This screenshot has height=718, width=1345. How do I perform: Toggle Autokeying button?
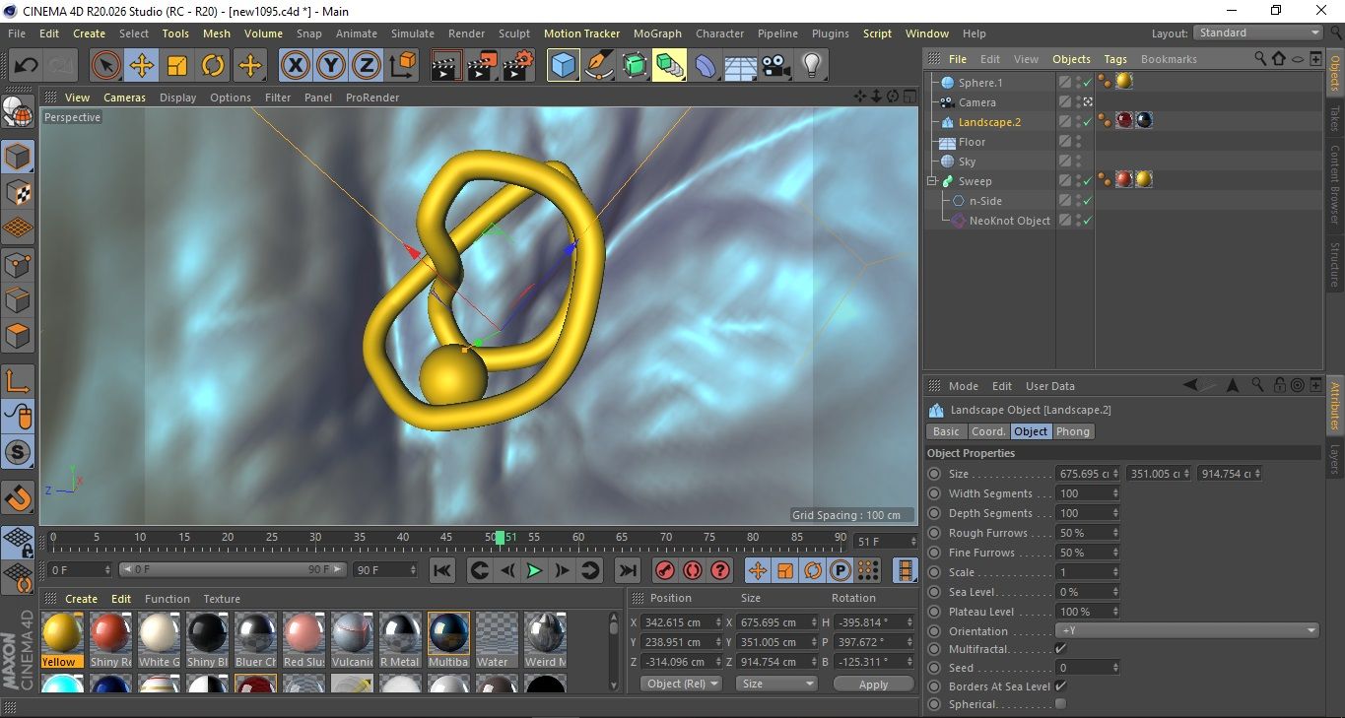click(x=693, y=570)
